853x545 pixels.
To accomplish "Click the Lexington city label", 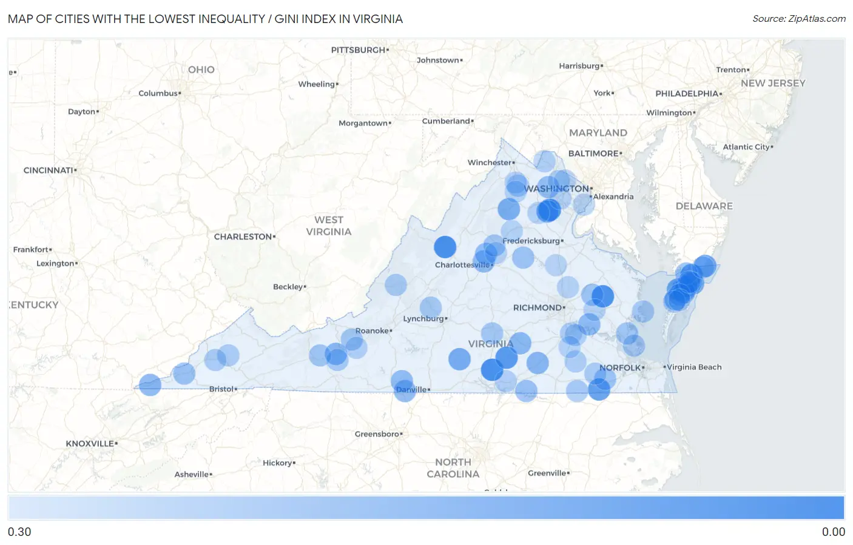I will coord(55,263).
